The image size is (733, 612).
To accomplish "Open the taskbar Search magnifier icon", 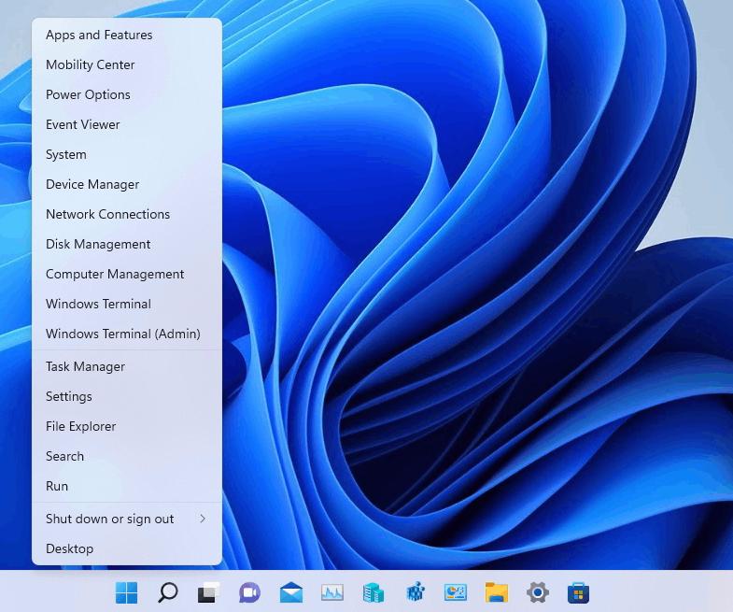I will (x=167, y=592).
